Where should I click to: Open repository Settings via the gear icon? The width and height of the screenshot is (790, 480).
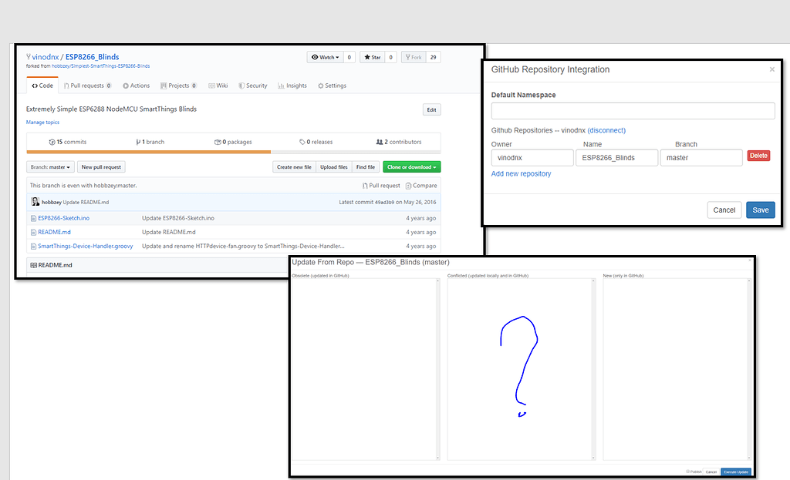click(x=322, y=86)
